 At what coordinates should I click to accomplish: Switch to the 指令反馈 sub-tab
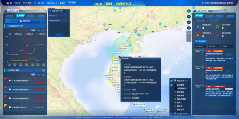point(214,20)
